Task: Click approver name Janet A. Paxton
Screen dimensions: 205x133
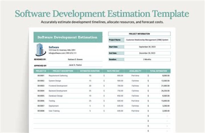Action: coord(75,65)
